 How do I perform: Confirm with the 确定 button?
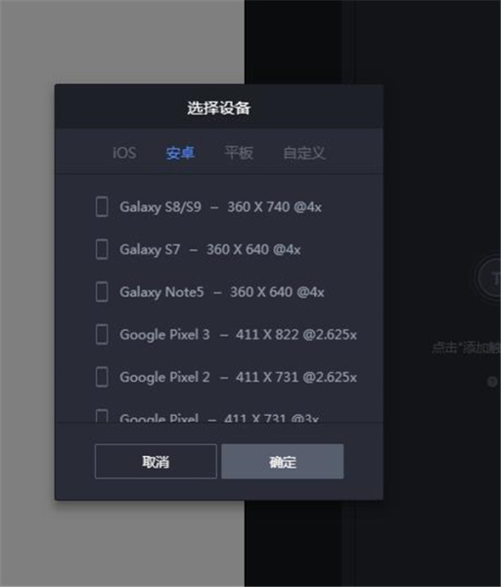click(283, 461)
